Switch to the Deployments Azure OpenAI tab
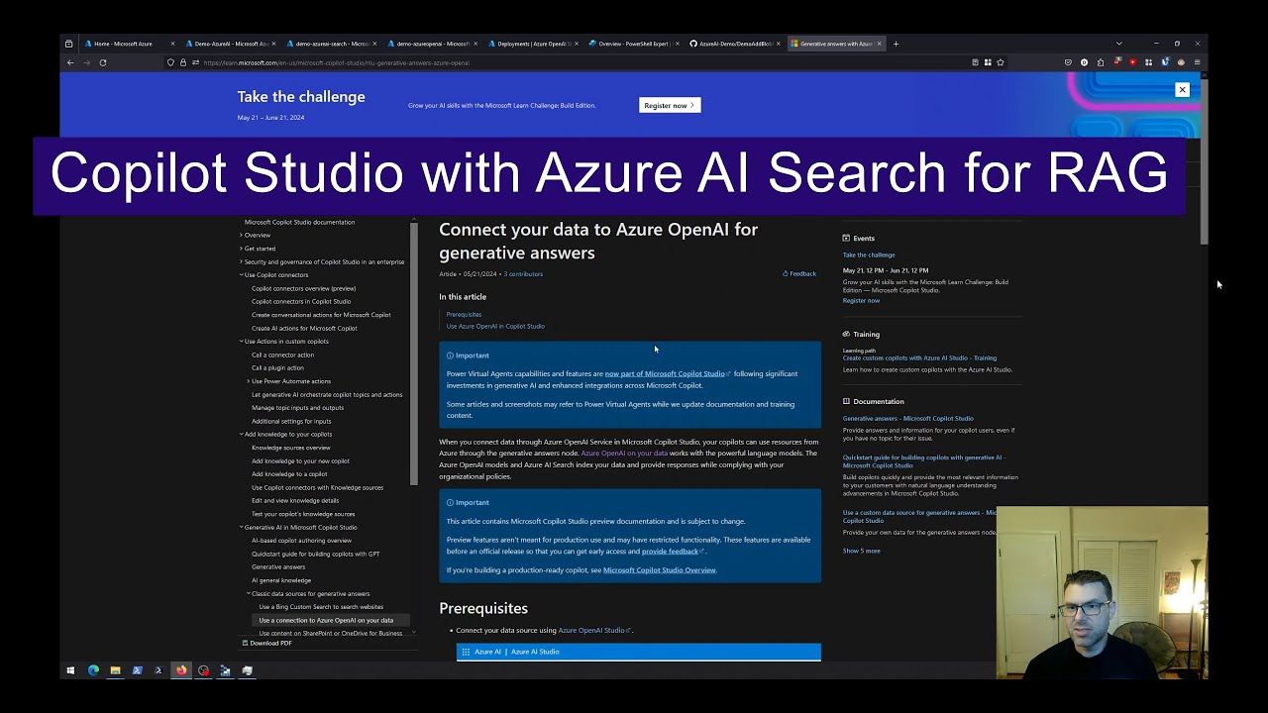Viewport: 1268px width, 713px height. click(x=533, y=44)
